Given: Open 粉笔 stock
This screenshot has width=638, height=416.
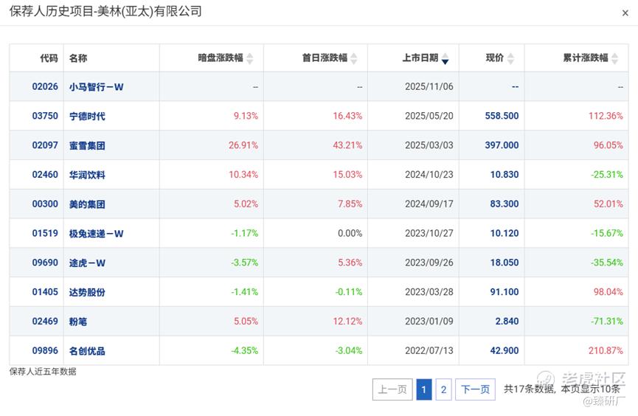Looking at the screenshot, I should (x=78, y=322).
